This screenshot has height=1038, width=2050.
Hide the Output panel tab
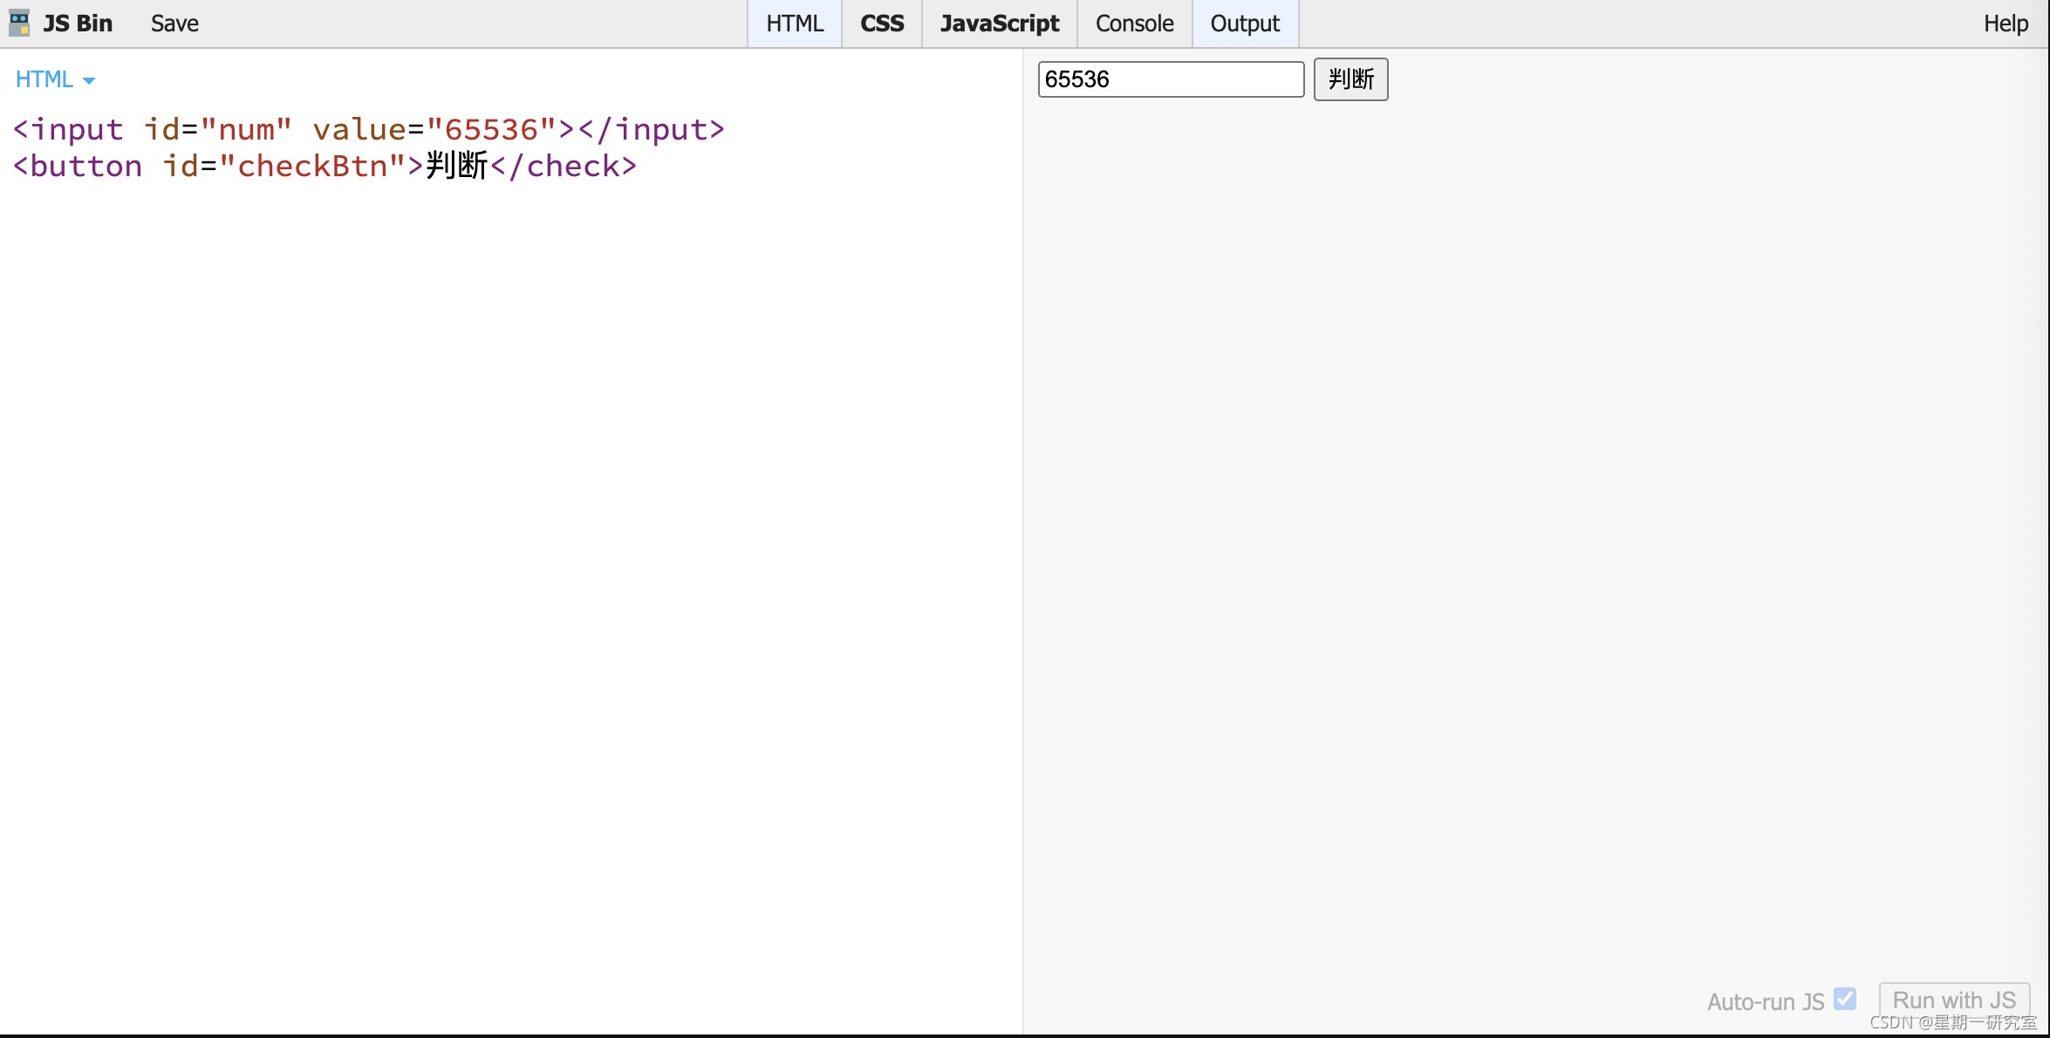tap(1244, 24)
